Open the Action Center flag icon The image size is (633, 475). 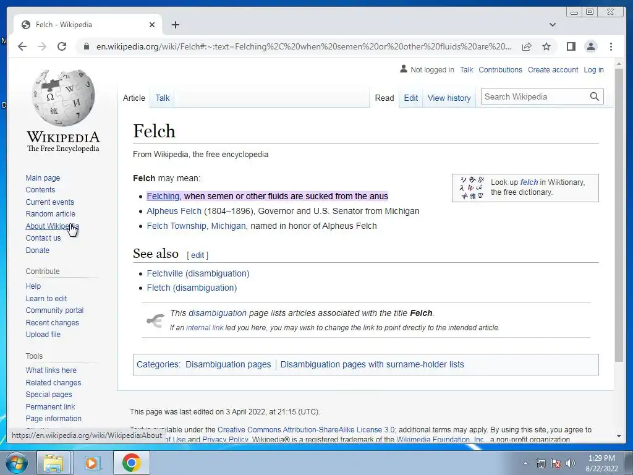coord(556,463)
